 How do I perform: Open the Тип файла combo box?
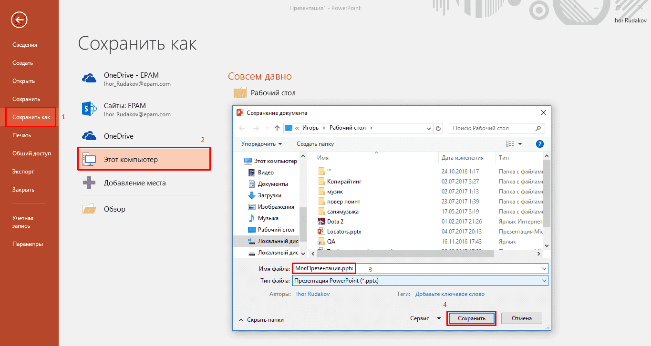(x=420, y=281)
